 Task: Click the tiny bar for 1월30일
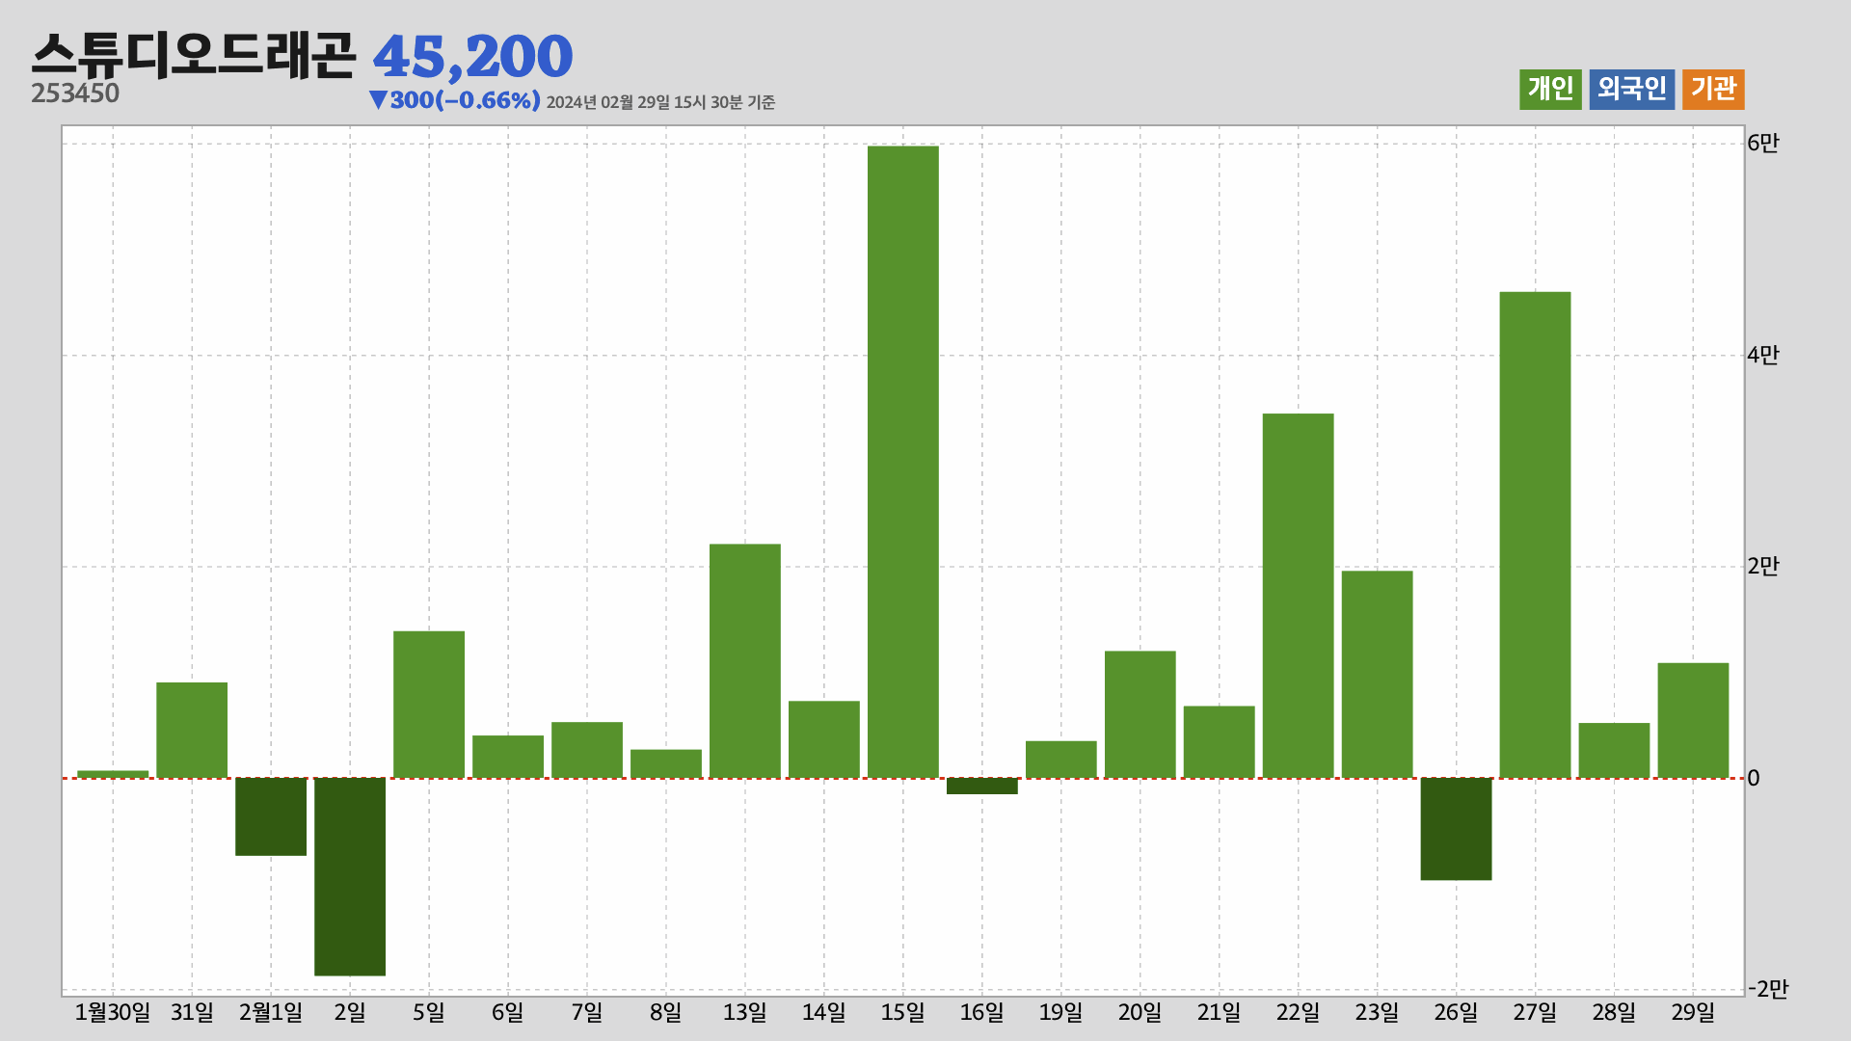113,774
